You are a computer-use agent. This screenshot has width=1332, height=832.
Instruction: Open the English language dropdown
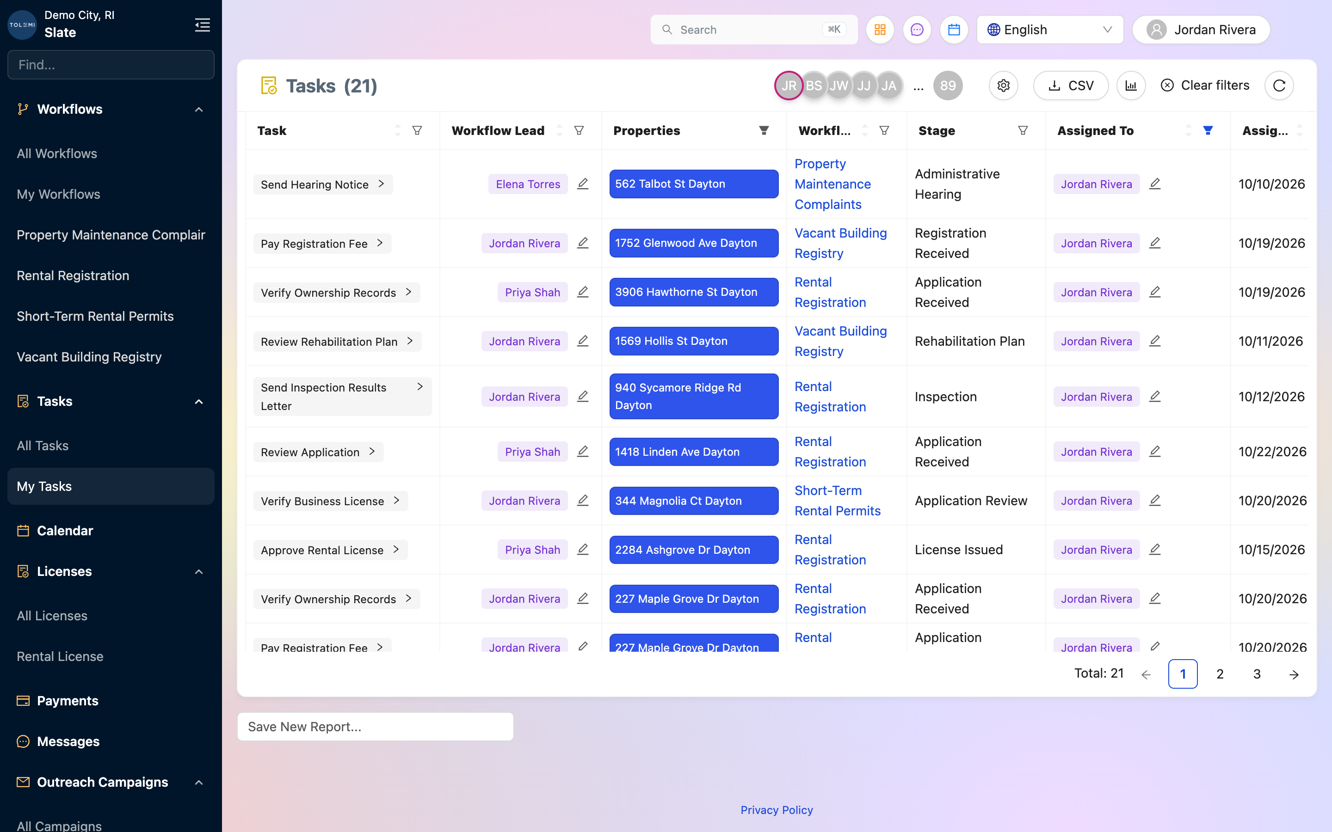(1049, 30)
